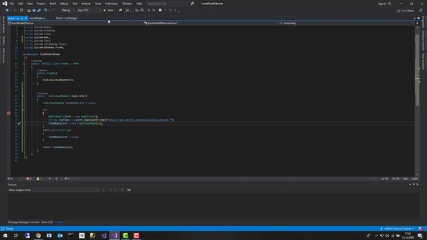Open the Edit menu
427x240 pixels.
pos(21,3)
